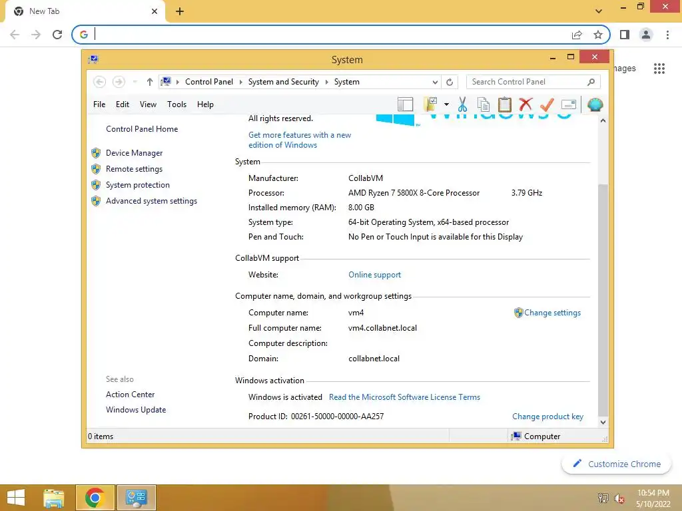682x511 pixels.
Task: Click the Search Control Panel field
Action: click(533, 82)
